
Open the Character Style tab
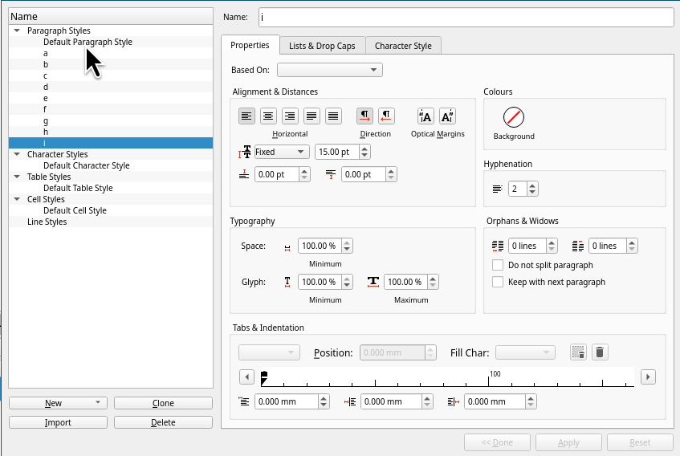click(403, 46)
